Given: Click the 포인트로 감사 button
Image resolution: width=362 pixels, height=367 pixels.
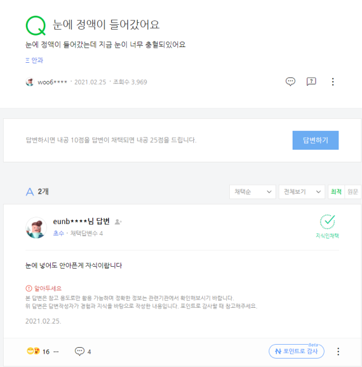Looking at the screenshot, I should pyautogui.click(x=296, y=351).
